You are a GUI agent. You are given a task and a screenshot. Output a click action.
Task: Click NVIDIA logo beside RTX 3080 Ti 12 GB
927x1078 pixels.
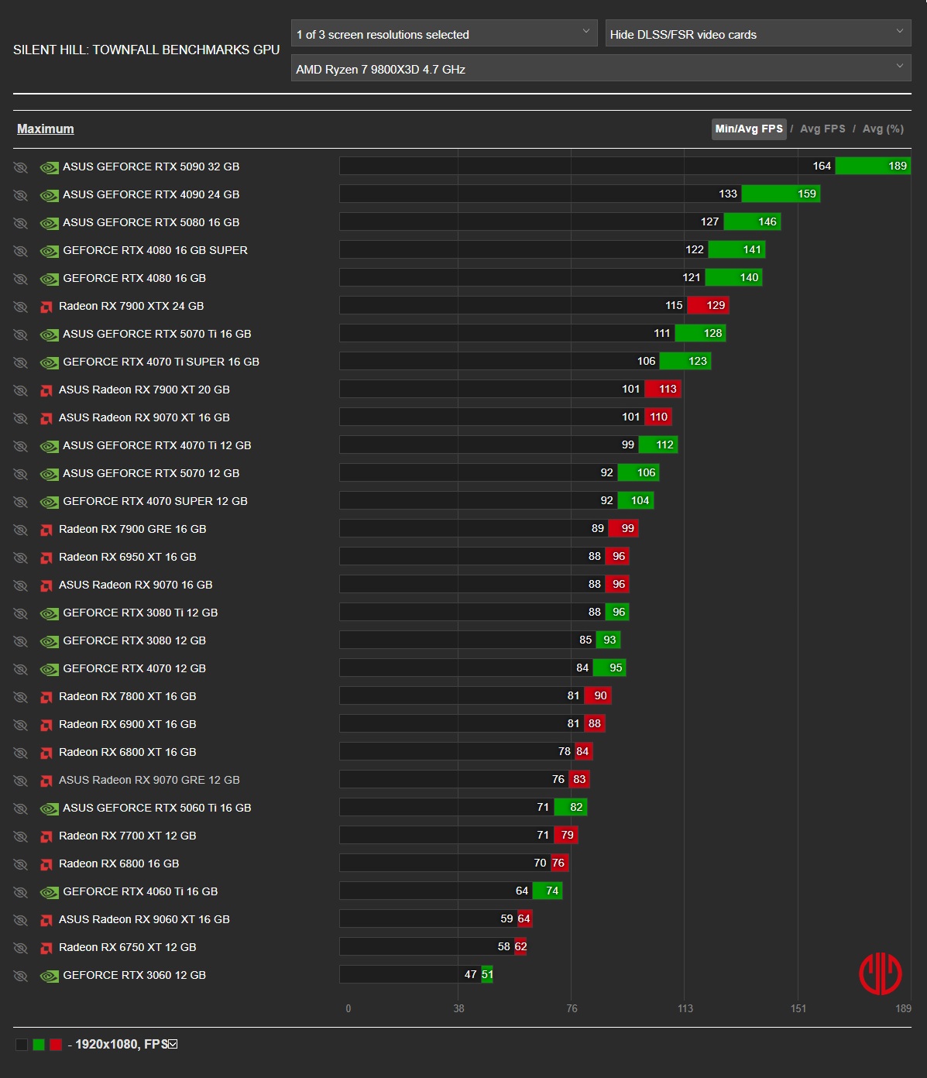pos(49,613)
